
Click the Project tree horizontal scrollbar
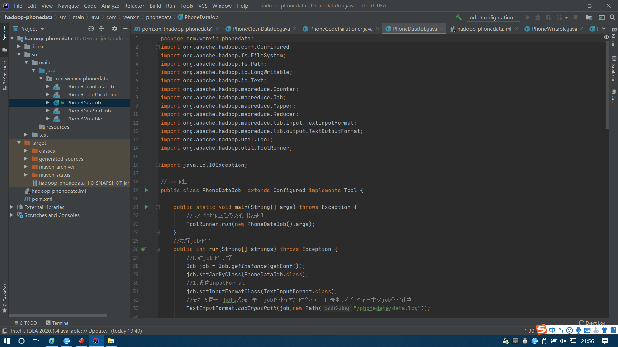58,316
